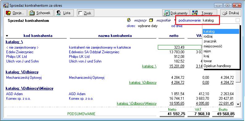Image resolution: width=245 pixels, height=121 pixels.
Task: Click green subtotal label 'katalog: \Odbiorcy'
Action: point(143,83)
